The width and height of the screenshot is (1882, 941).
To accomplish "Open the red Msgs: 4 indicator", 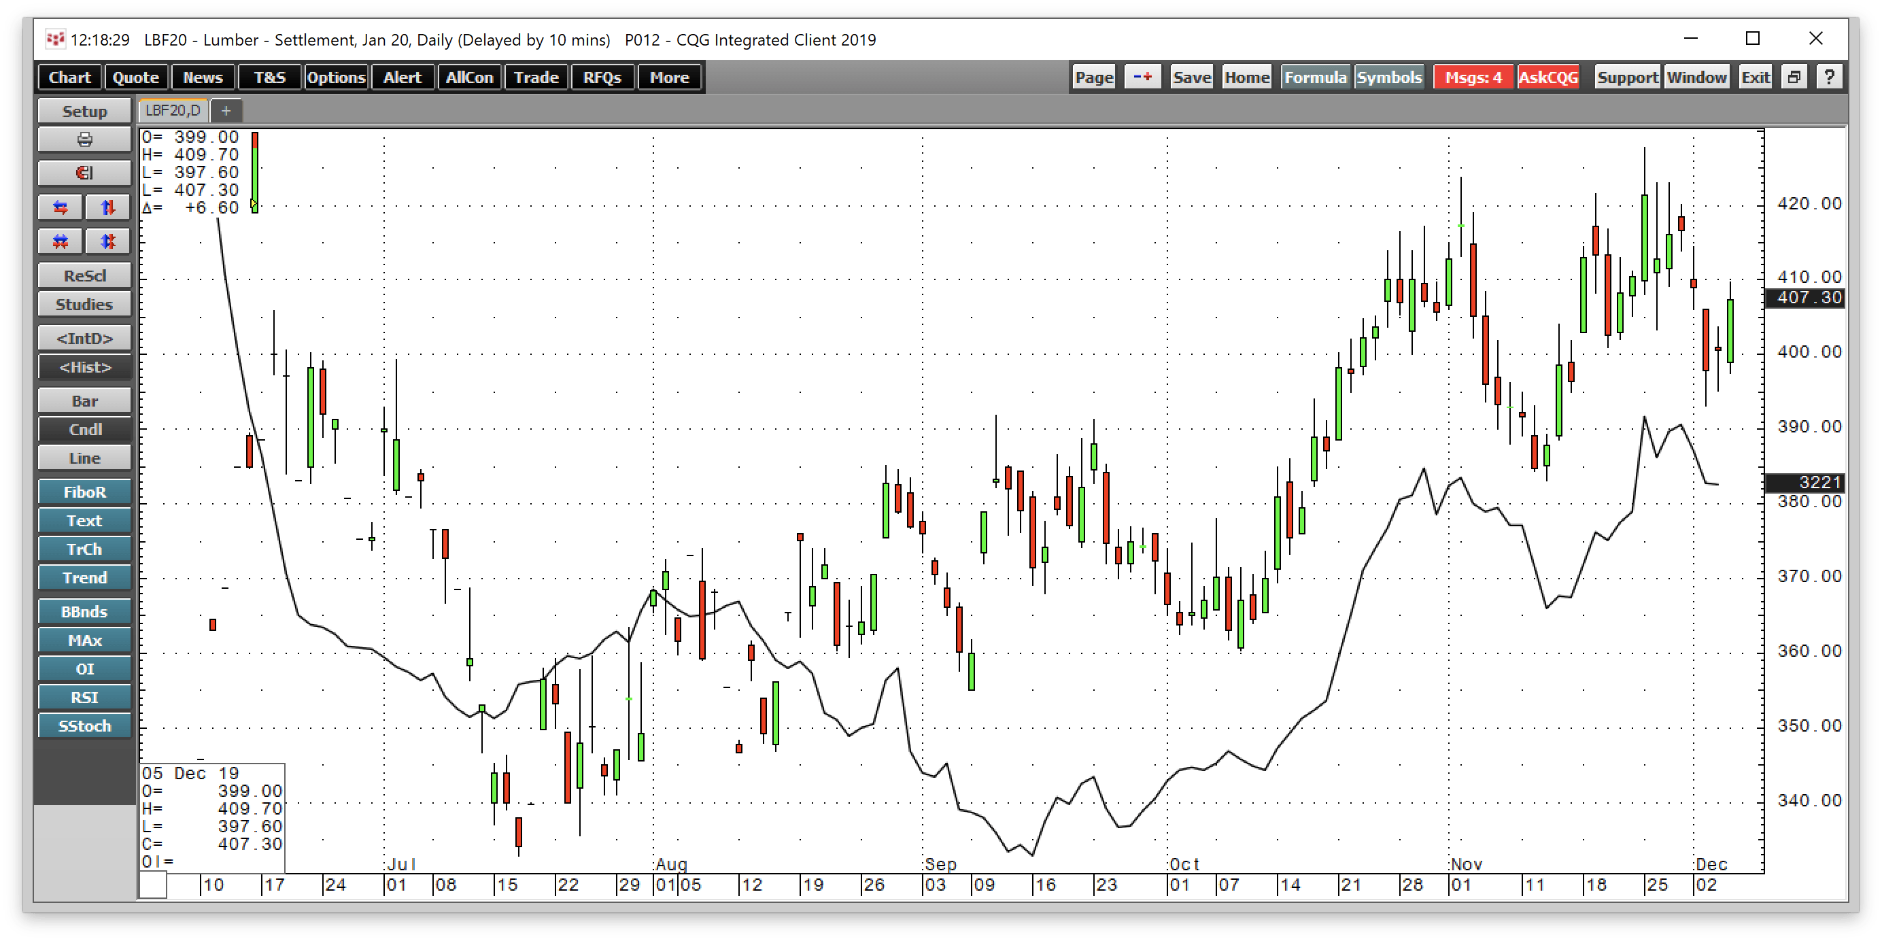I will tap(1473, 78).
